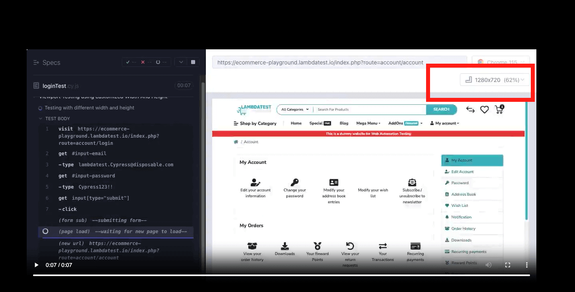Click the Downloads icon under My Orders
The height and width of the screenshot is (292, 575).
point(285,246)
